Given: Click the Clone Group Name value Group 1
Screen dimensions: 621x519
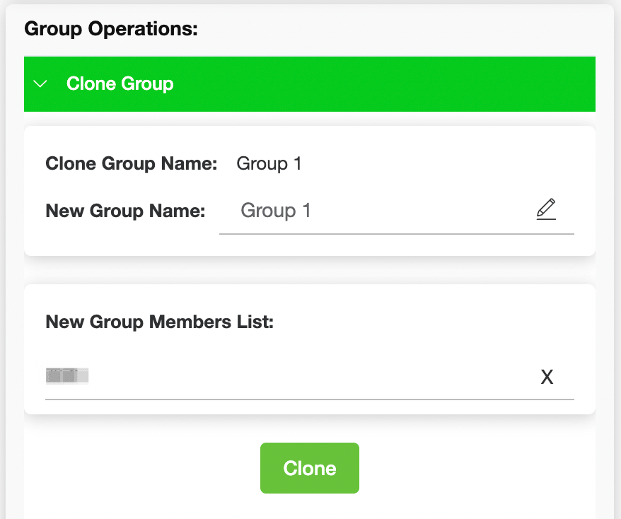Looking at the screenshot, I should pyautogui.click(x=269, y=163).
